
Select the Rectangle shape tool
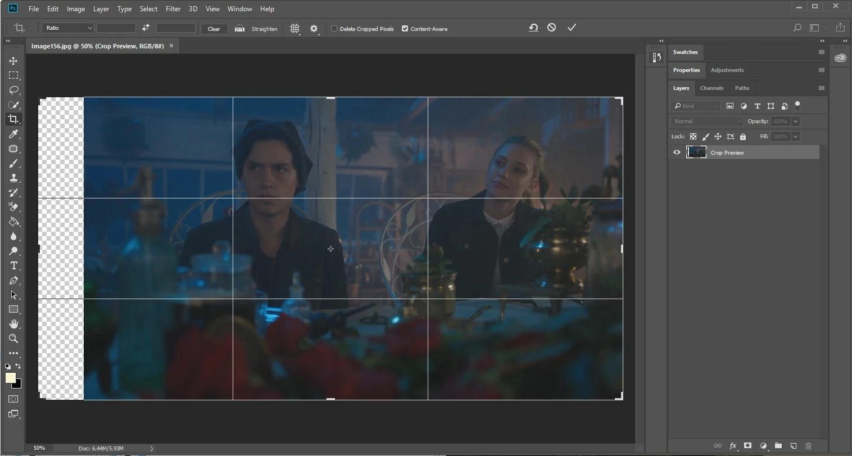click(x=13, y=309)
